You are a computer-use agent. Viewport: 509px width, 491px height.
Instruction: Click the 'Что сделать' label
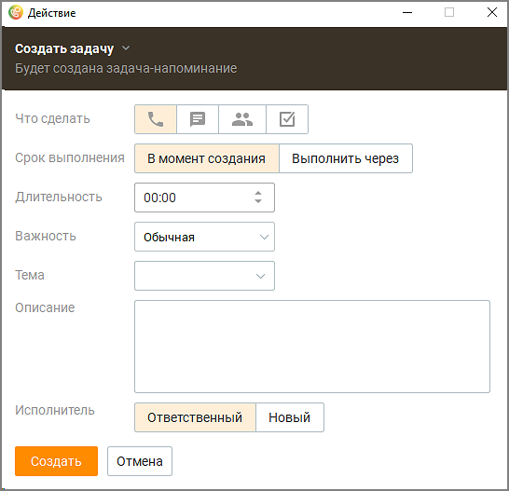[x=52, y=118]
